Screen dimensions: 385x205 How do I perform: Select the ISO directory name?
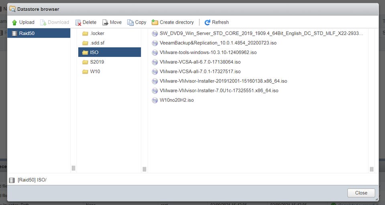pyautogui.click(x=94, y=52)
